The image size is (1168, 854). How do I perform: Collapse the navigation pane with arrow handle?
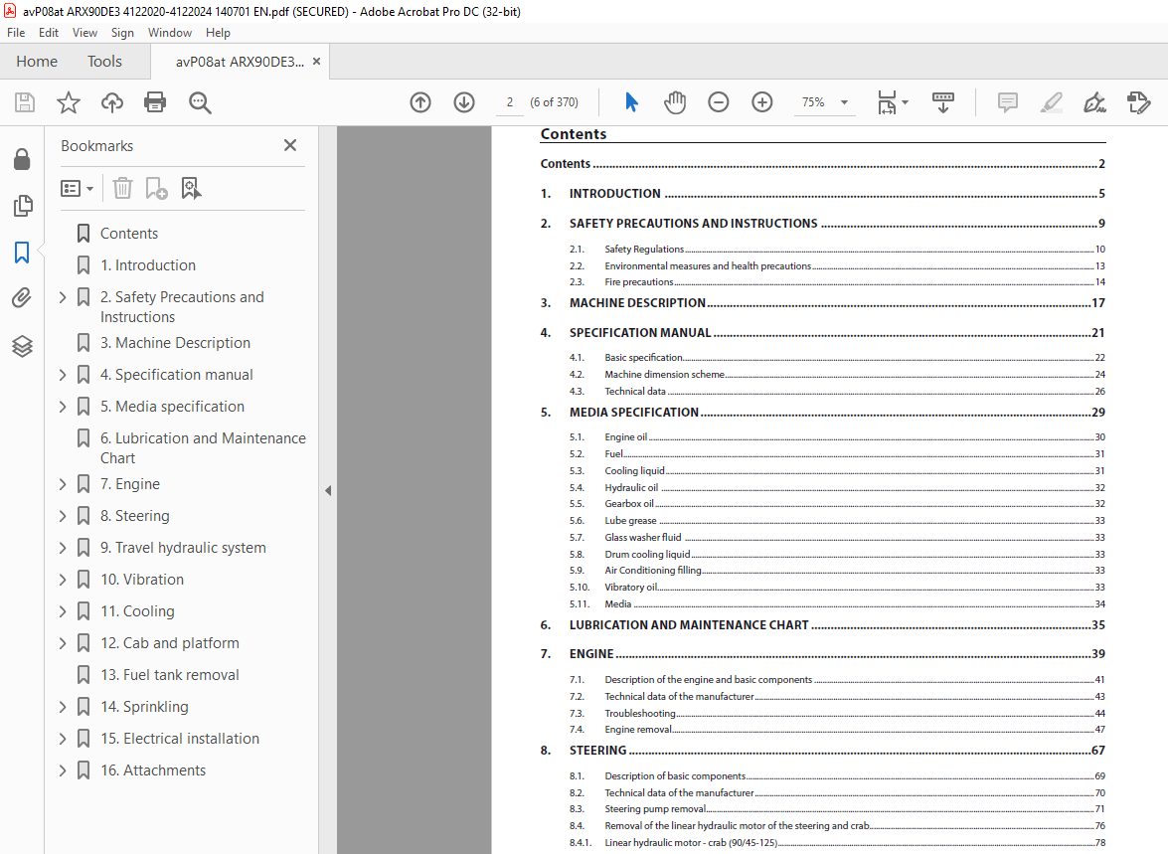328,490
